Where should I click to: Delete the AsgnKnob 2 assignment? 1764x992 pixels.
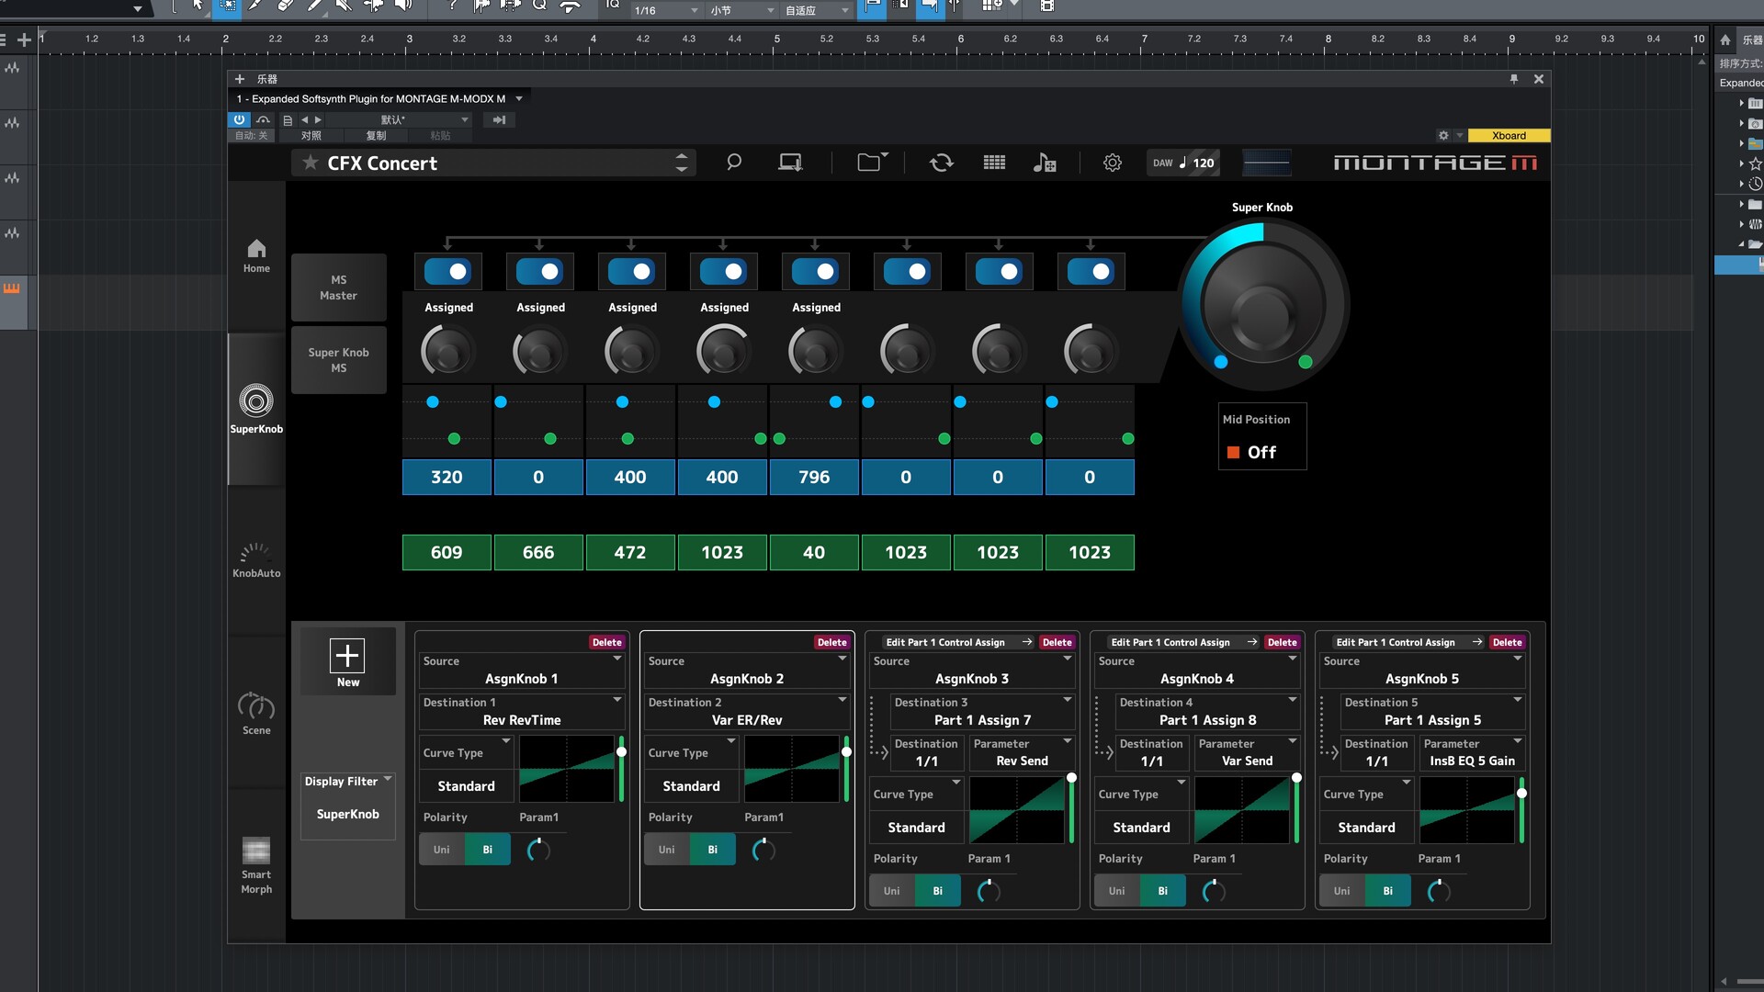pyautogui.click(x=831, y=642)
